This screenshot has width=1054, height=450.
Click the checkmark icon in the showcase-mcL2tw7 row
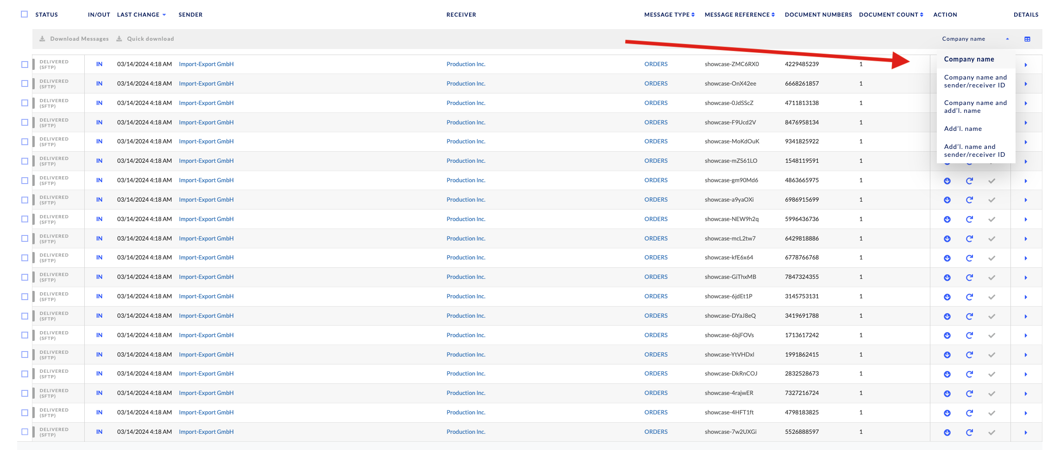pyautogui.click(x=991, y=239)
